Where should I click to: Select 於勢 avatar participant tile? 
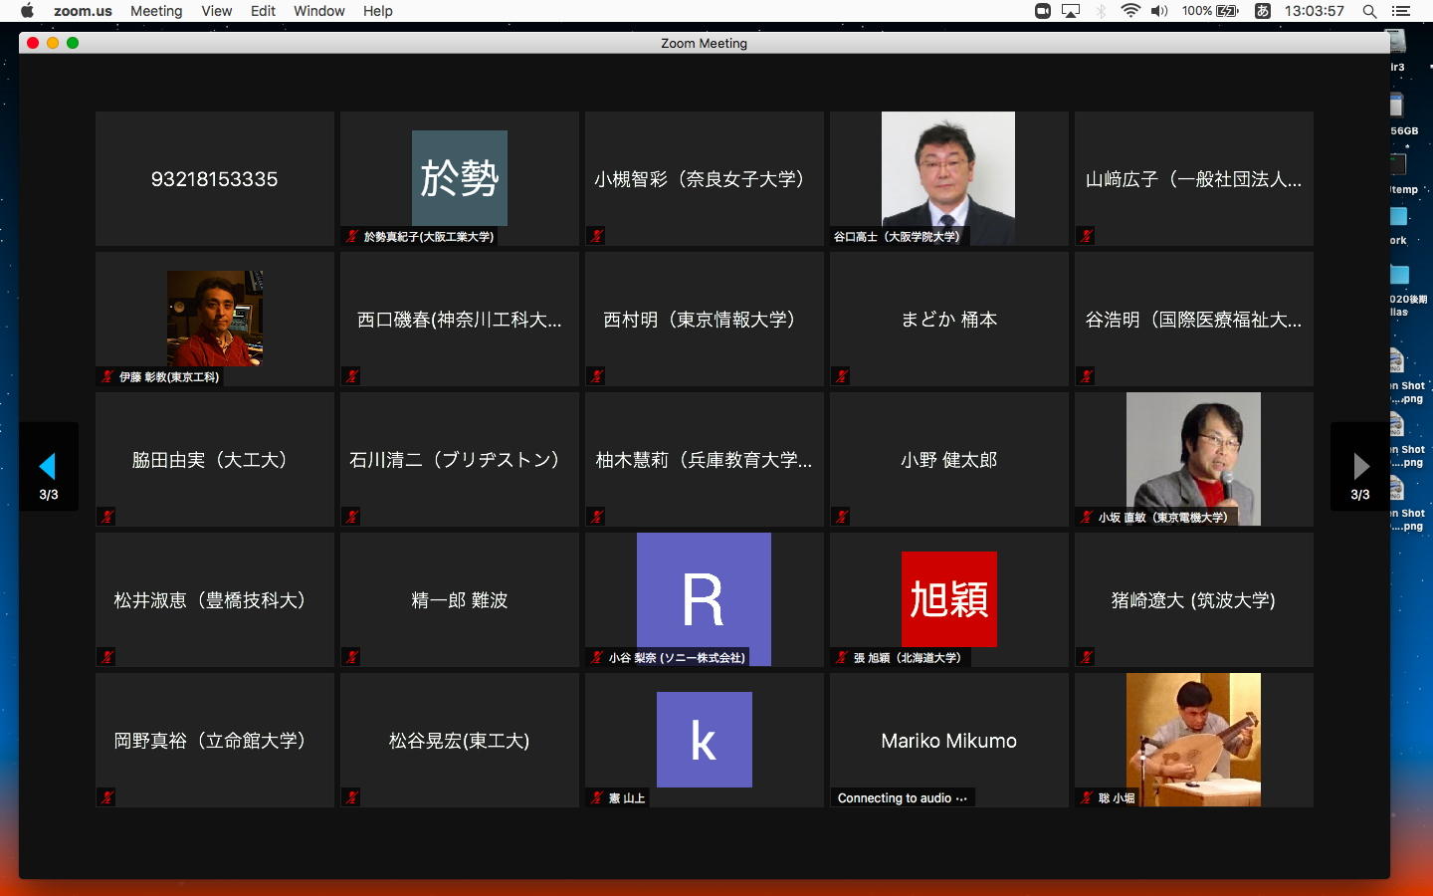460,178
